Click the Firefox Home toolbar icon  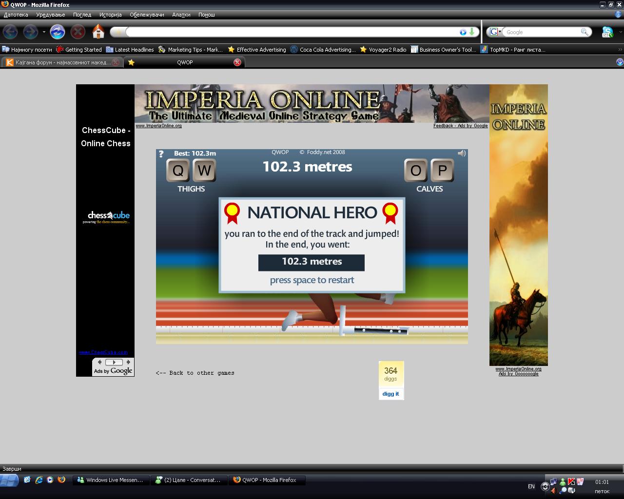(98, 32)
